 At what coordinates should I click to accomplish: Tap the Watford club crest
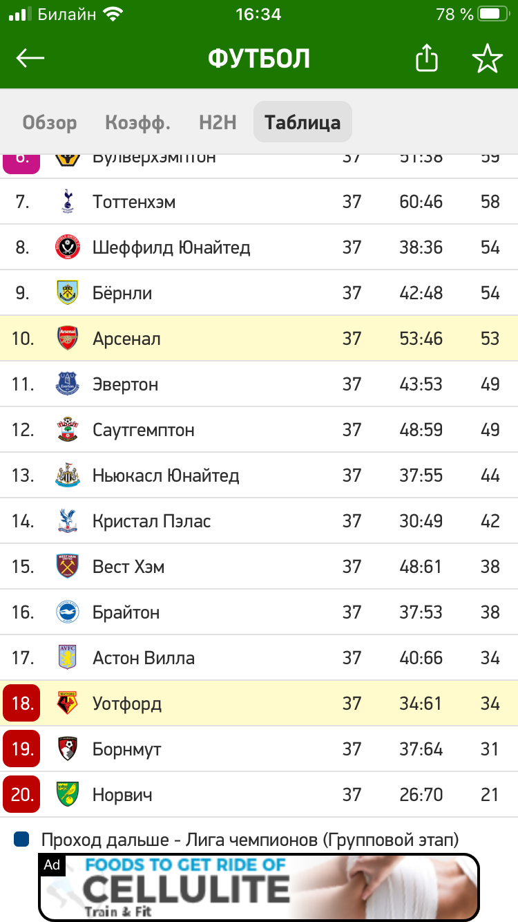(x=68, y=704)
